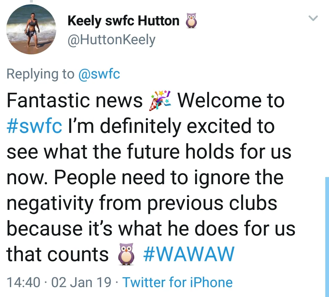Click the 14:40 timestamp
329x297 pixels.
[x=23, y=282]
